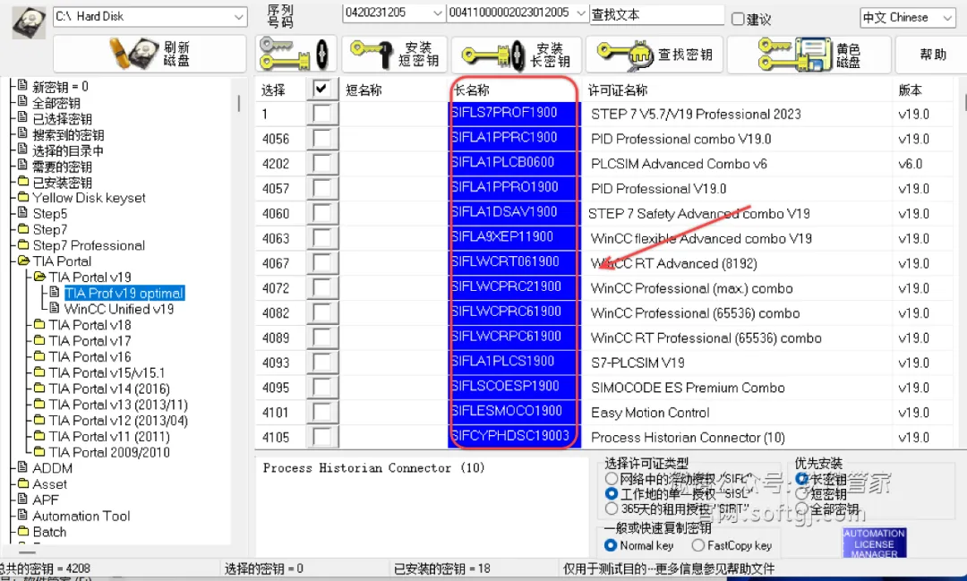Select Normal key radio button
The image size is (967, 581).
(x=611, y=545)
